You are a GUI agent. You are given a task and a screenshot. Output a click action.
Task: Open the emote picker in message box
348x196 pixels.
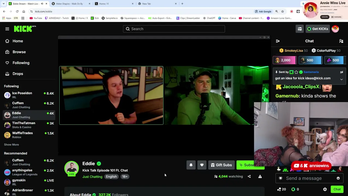pyautogui.click(x=338, y=178)
